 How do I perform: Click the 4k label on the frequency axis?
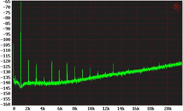coord(42,109)
